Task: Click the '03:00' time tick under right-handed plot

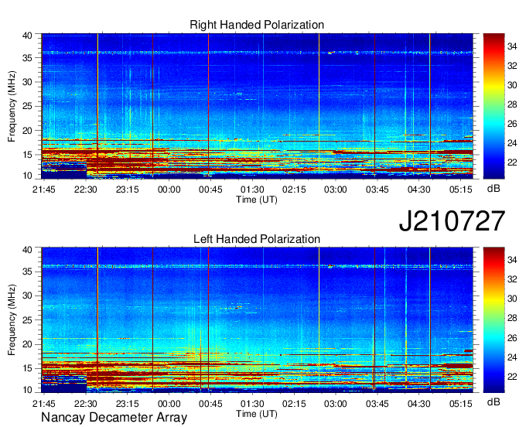Action: coord(336,190)
